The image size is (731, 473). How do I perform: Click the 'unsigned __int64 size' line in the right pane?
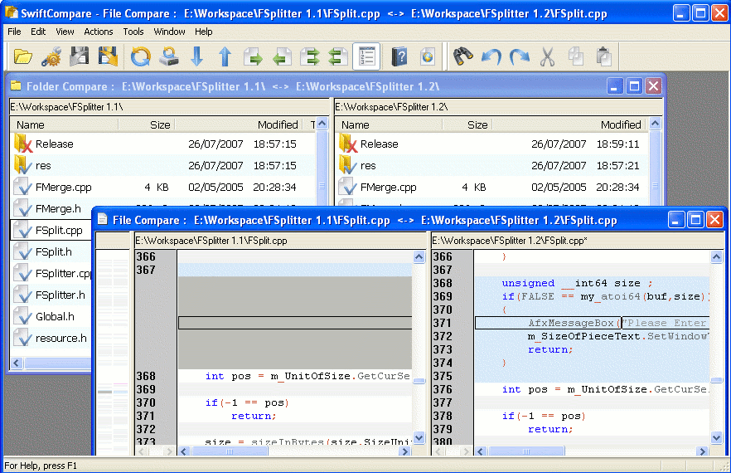592,283
